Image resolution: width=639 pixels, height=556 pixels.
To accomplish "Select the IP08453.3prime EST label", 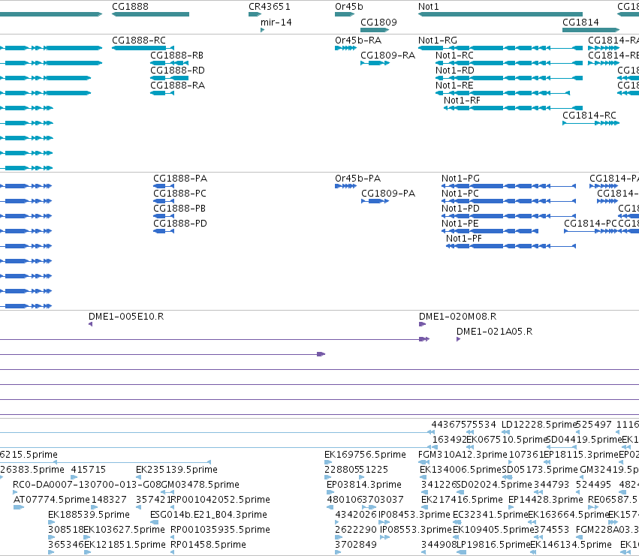I will click(414, 515).
